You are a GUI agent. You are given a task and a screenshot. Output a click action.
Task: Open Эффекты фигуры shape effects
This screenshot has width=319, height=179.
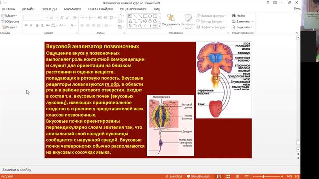212,27
